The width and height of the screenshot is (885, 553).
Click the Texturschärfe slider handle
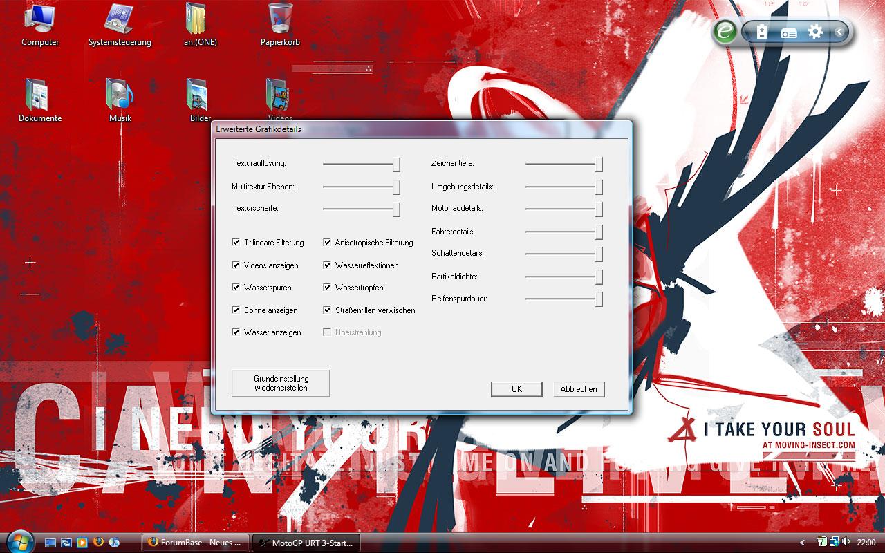pos(397,209)
